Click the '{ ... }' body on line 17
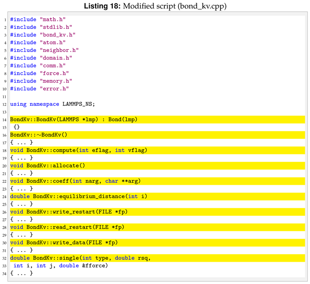The height and width of the screenshot is (284, 310). pyautogui.click(x=21, y=142)
